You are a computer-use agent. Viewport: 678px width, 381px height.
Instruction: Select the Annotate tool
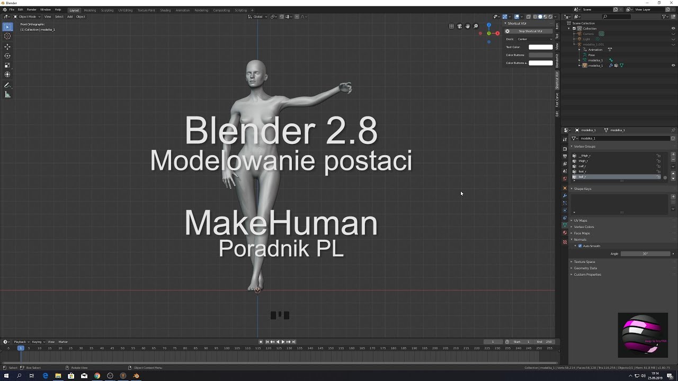[x=7, y=85]
